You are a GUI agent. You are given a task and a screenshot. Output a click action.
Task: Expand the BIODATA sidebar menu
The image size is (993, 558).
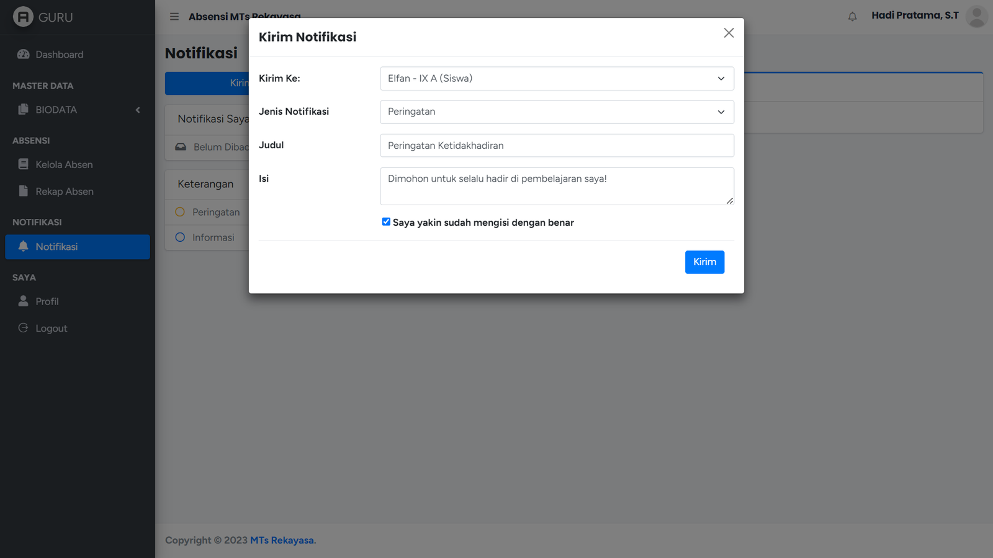[x=78, y=110]
